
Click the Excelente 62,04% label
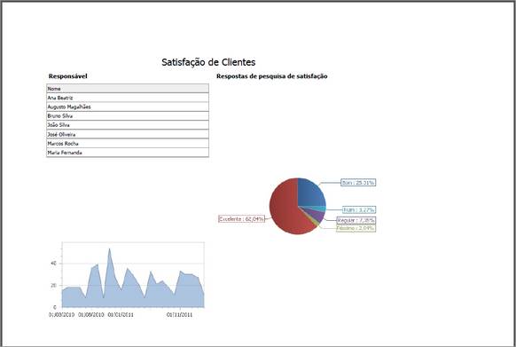(242, 219)
